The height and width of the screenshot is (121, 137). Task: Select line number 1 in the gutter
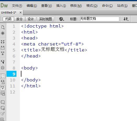(14, 26)
